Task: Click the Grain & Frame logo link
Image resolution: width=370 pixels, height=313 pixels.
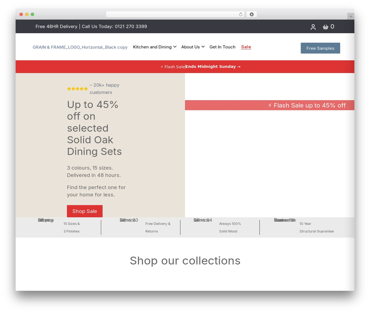Action: [x=80, y=47]
